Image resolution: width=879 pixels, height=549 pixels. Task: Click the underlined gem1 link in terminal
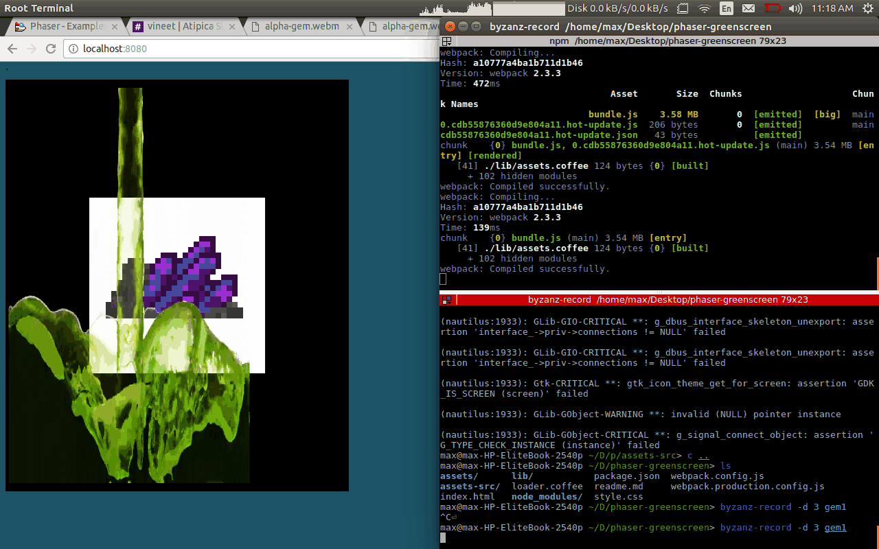[835, 527]
